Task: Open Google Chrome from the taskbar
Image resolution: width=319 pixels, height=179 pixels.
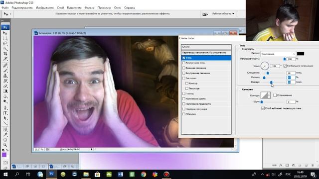Action: click(144, 175)
